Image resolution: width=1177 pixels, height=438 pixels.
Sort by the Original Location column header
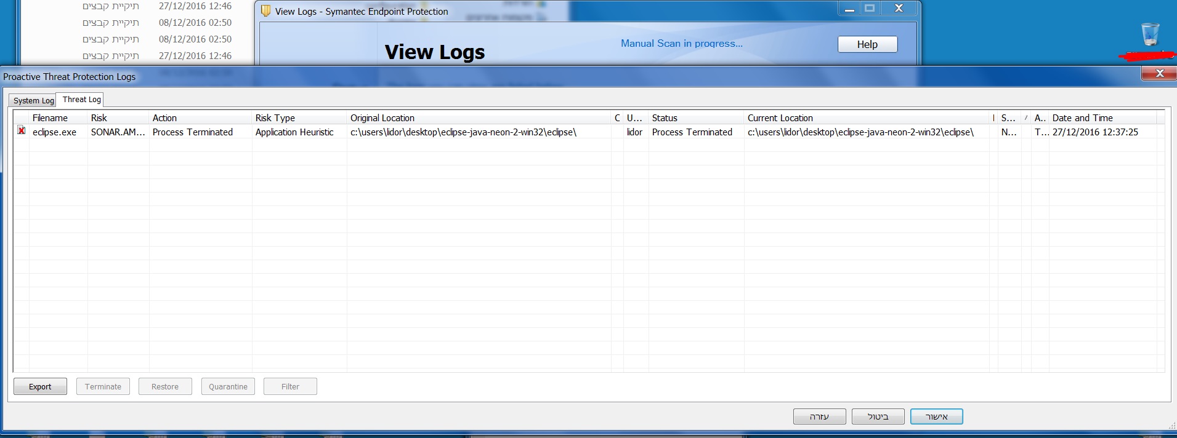click(479, 117)
